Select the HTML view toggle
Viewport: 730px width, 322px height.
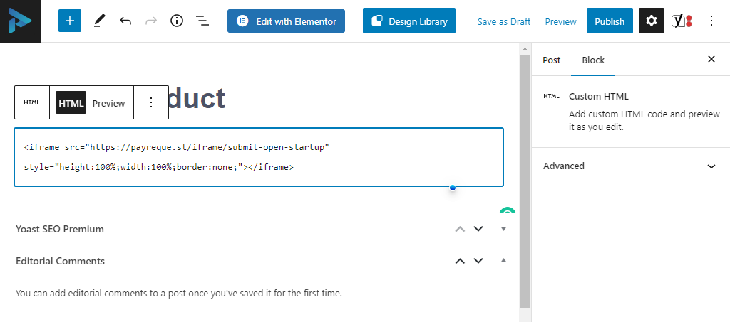coord(71,102)
